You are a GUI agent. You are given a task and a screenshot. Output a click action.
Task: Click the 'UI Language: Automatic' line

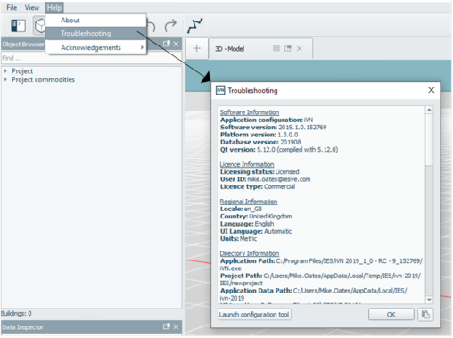(256, 231)
